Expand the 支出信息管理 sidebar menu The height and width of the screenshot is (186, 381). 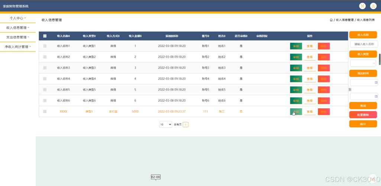click(18, 37)
